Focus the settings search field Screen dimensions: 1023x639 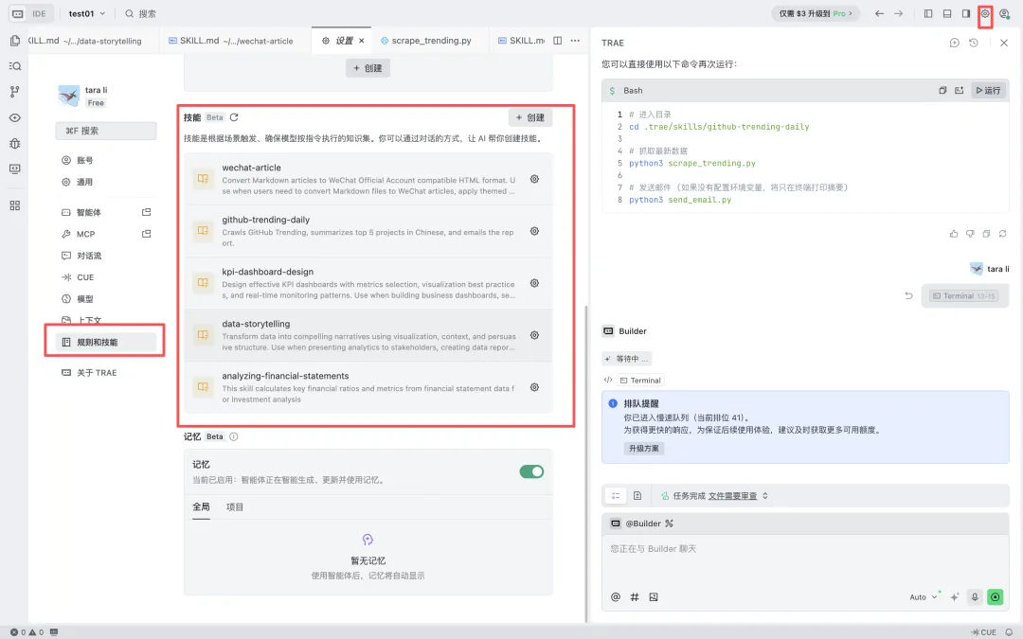[106, 131]
